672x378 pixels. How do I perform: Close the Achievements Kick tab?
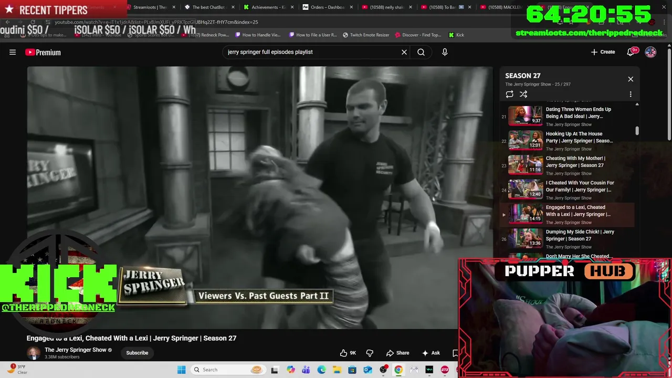click(x=292, y=7)
